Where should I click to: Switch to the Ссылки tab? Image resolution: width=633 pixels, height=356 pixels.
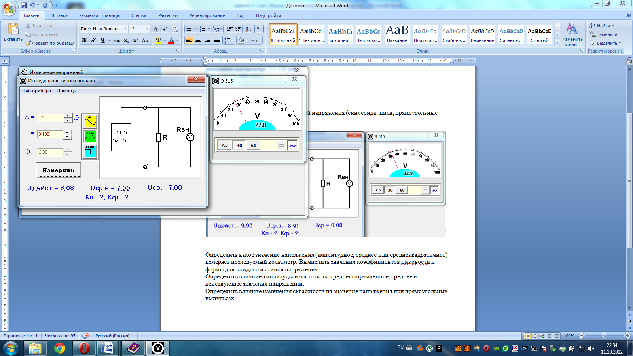pyautogui.click(x=139, y=15)
